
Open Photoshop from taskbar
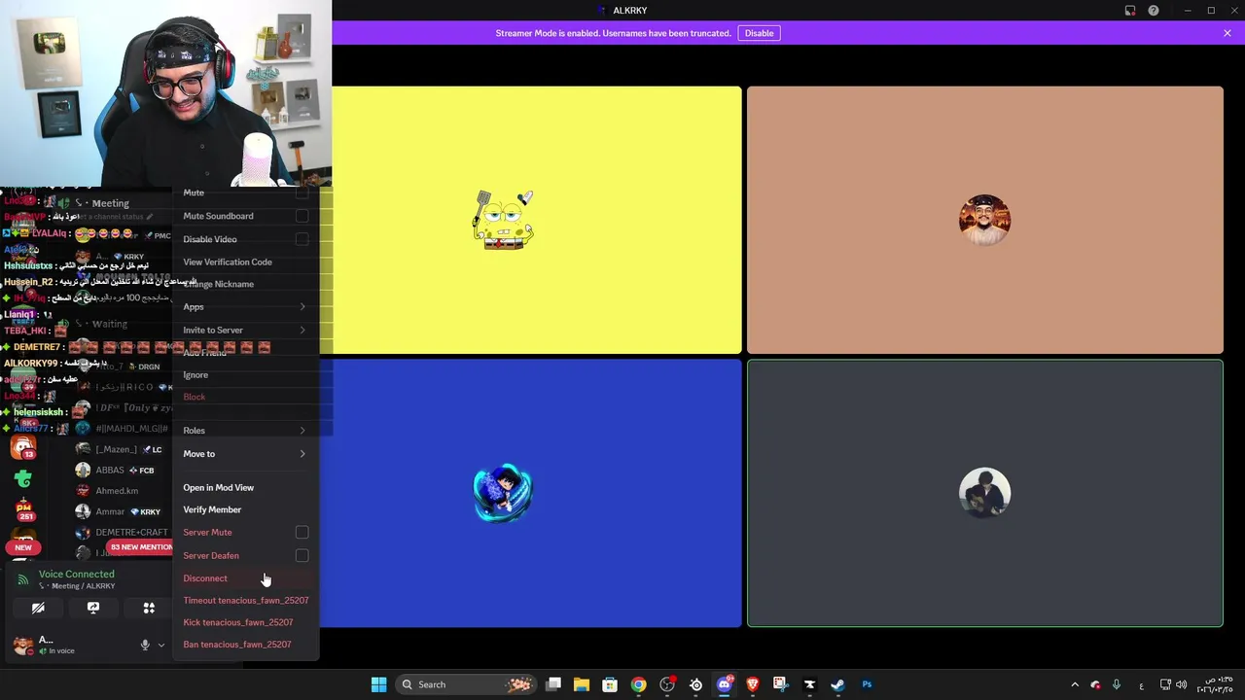coord(867,684)
